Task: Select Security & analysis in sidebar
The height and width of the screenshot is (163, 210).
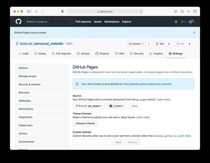Action: 42,84
